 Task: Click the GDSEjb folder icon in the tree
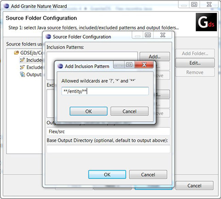point(17,53)
